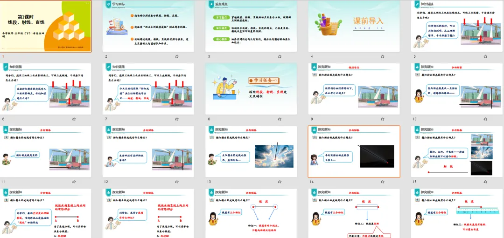Select the title slide 第1课时 线段、射线、直线
Screen dimensions: 504x238
(x=46, y=26)
